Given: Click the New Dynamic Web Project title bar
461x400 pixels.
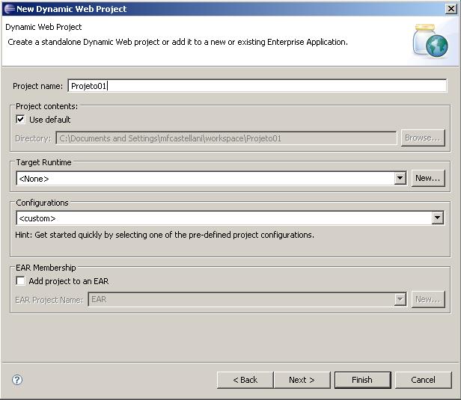Looking at the screenshot, I should (x=225, y=9).
